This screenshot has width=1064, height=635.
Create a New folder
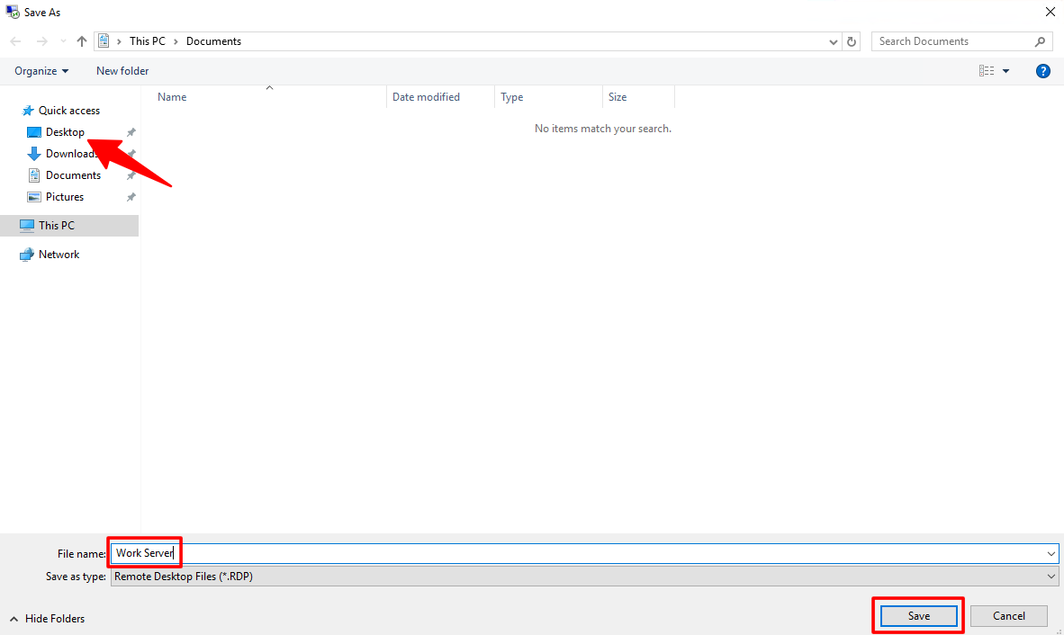[x=122, y=70]
